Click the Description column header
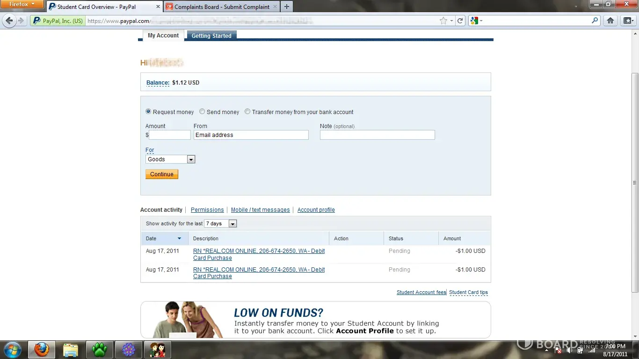This screenshot has height=359, width=639. (x=259, y=238)
